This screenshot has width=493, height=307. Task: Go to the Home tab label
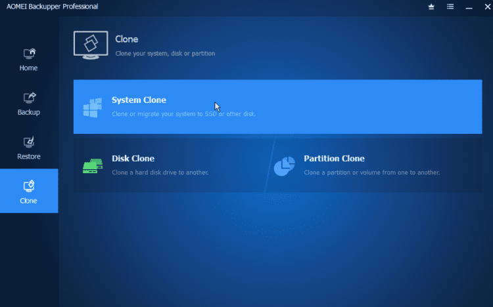[x=29, y=68]
